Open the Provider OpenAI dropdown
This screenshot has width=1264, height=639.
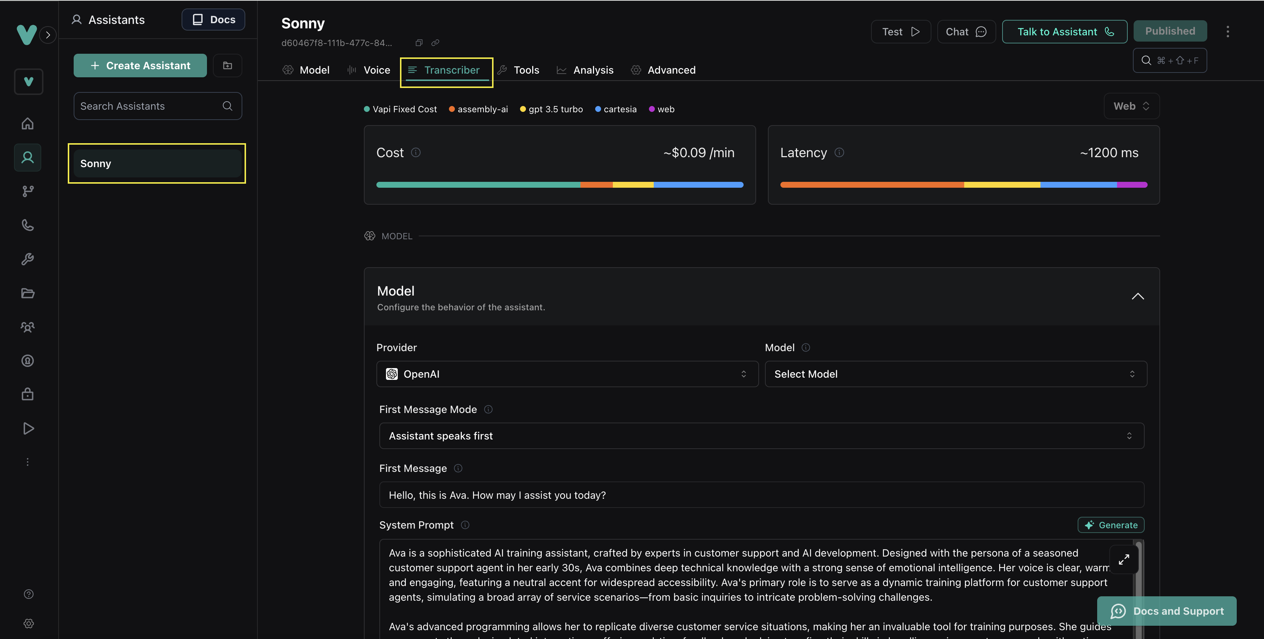point(567,374)
